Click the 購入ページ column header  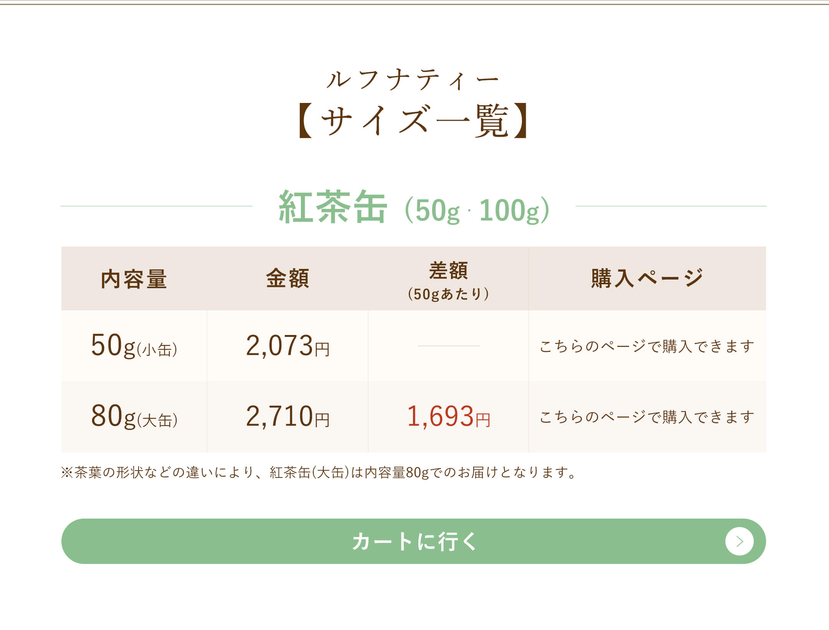(647, 278)
